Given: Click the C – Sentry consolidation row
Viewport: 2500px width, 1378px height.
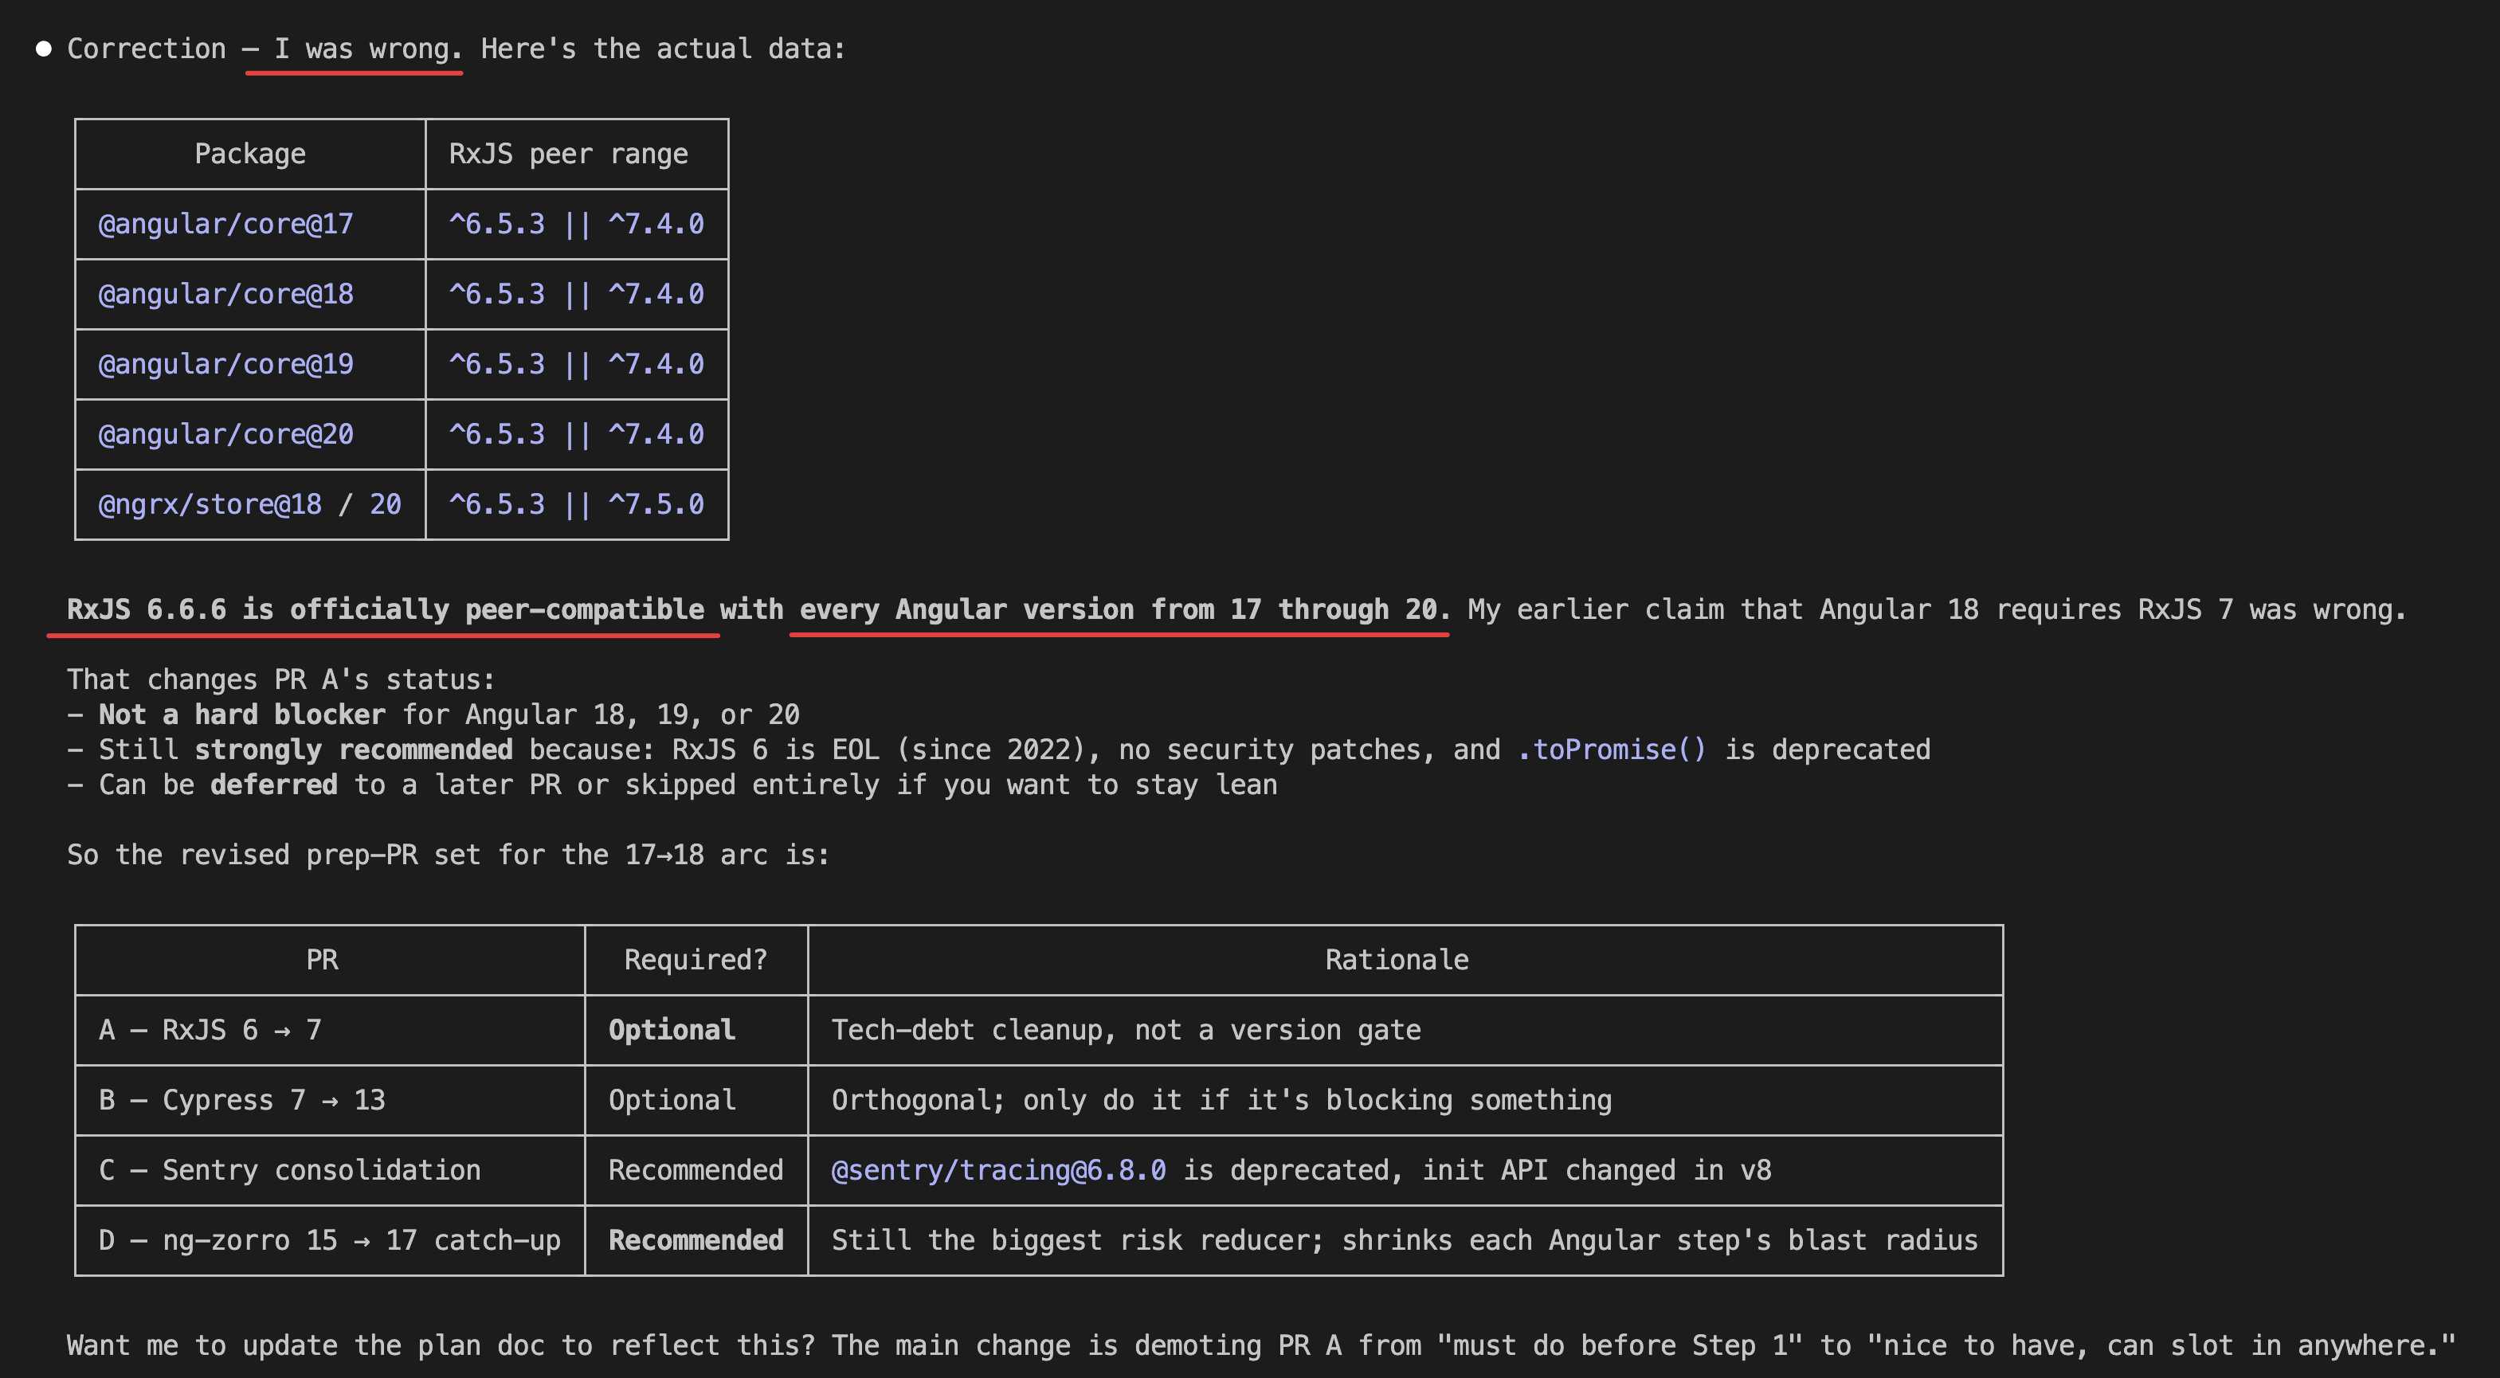Looking at the screenshot, I should pos(289,1169).
